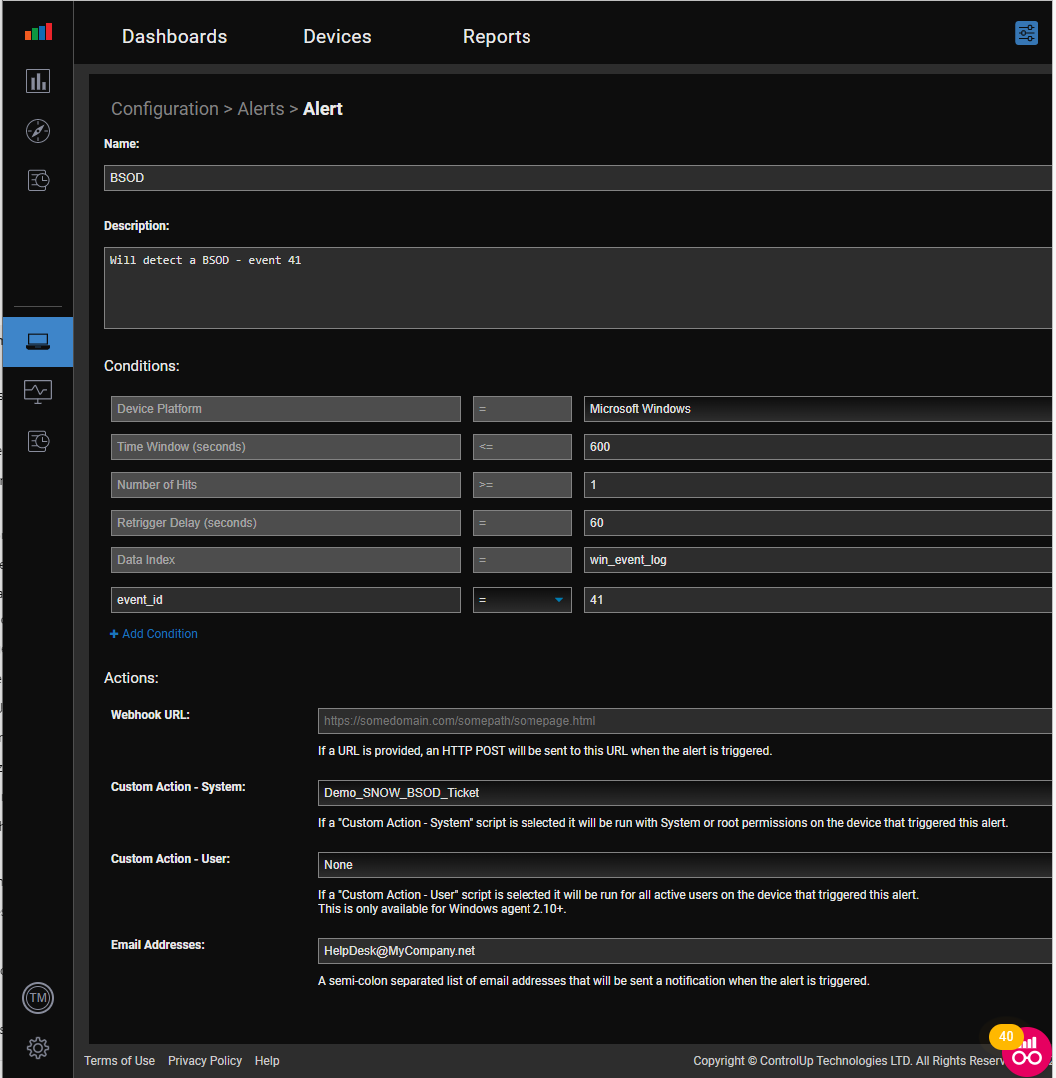Click the Number of Hits value field
The width and height of the screenshot is (1056, 1078).
[817, 484]
